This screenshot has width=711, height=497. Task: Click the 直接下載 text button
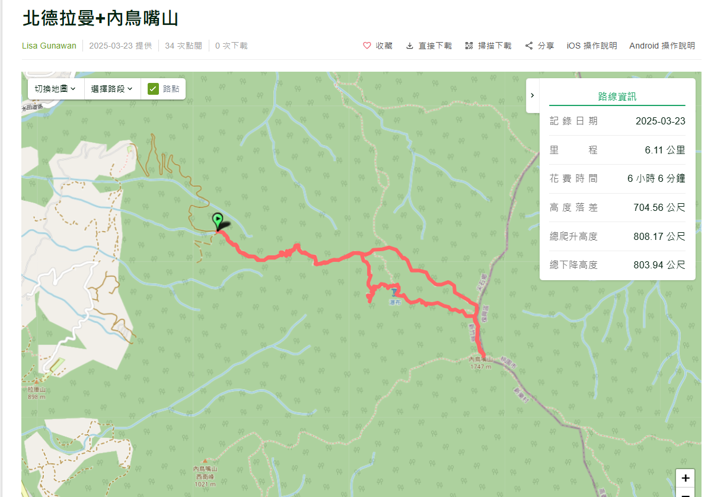click(435, 46)
